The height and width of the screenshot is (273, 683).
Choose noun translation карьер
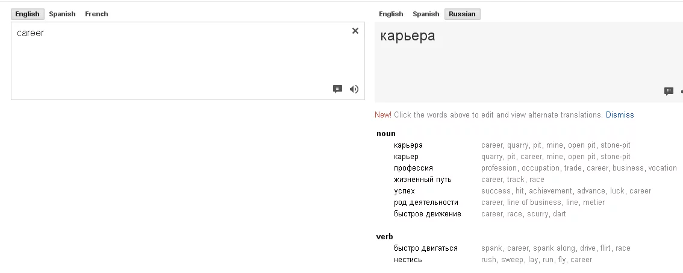(x=406, y=157)
